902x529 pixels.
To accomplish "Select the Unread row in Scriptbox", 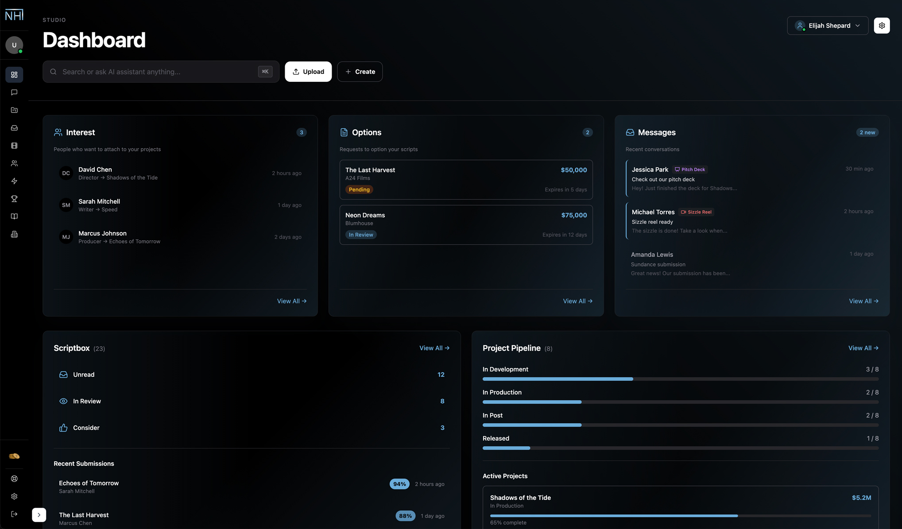I will pyautogui.click(x=251, y=375).
